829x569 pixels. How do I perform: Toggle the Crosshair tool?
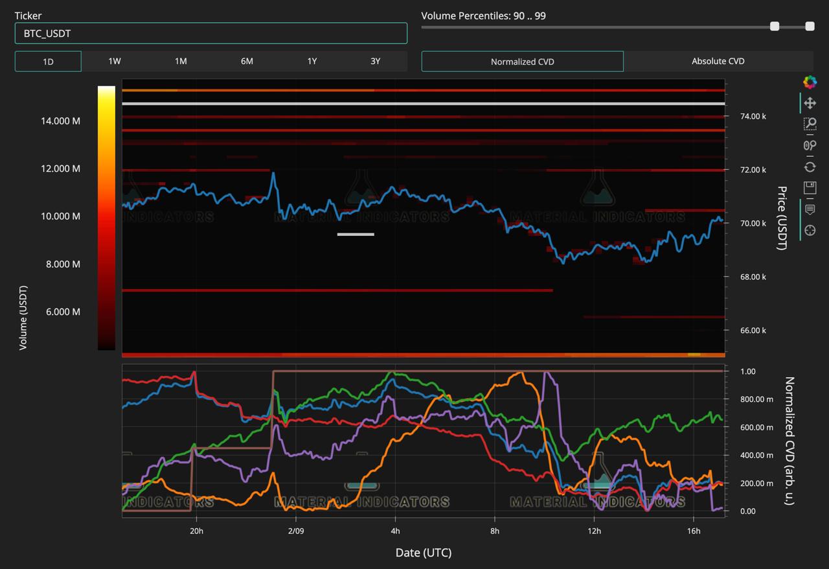coord(810,230)
